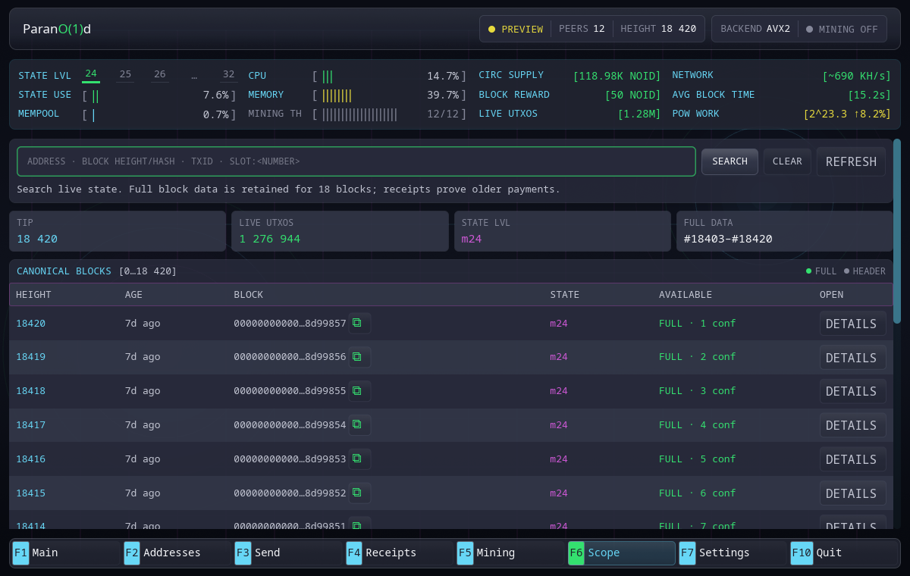Open the F2 Addresses tab

pos(177,553)
